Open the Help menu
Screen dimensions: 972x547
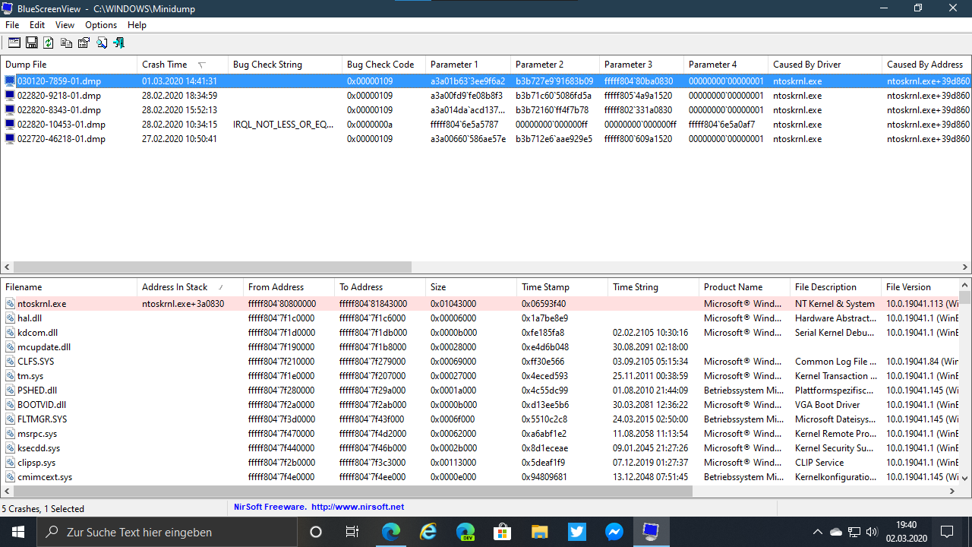pyautogui.click(x=137, y=25)
